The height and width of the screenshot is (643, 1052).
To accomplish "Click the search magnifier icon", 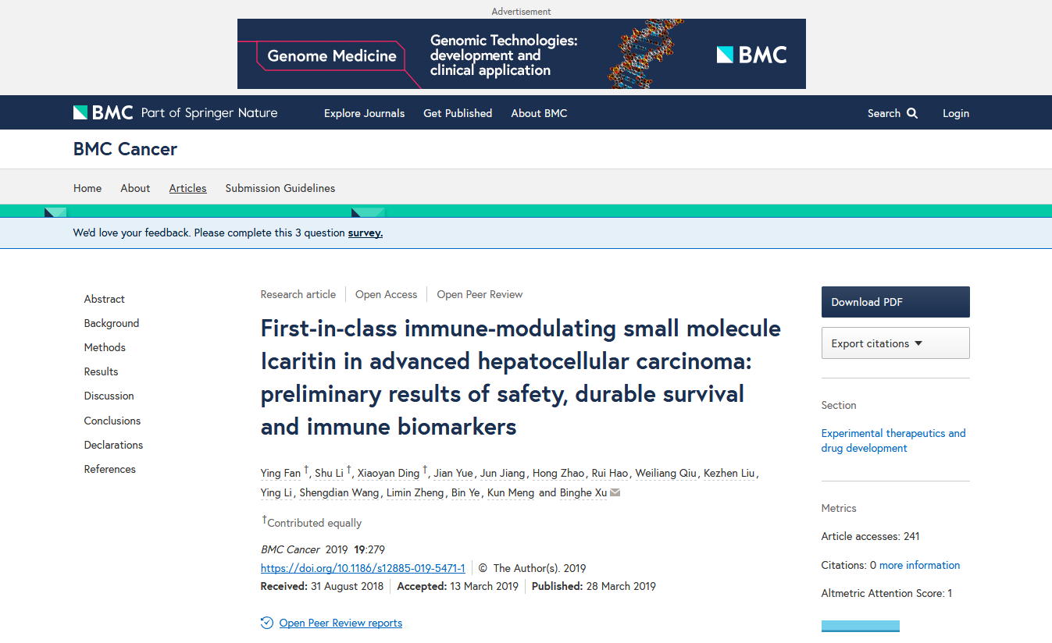I will click(x=912, y=113).
